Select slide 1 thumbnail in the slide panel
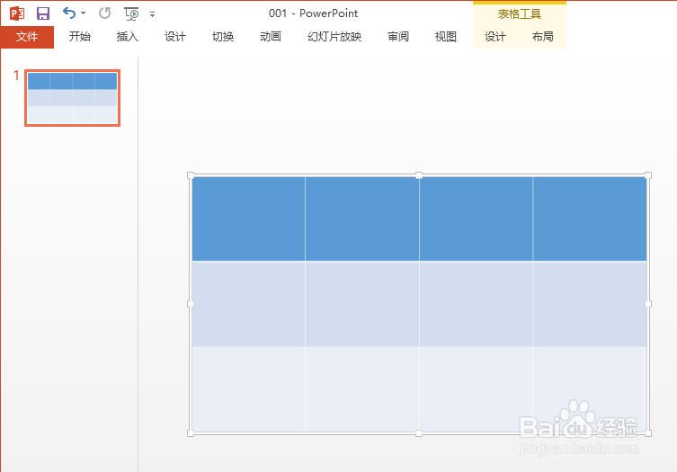The image size is (677, 472). (x=72, y=98)
